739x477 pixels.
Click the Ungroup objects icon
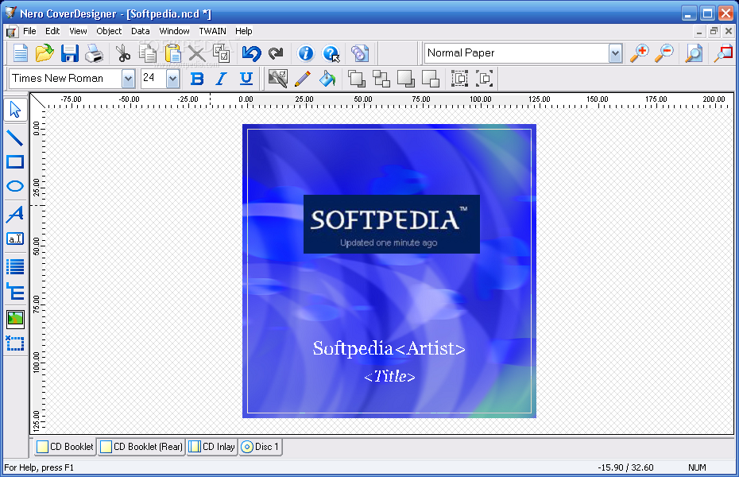[484, 79]
